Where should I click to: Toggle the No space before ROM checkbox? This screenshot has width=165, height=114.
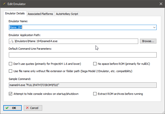(95, 64)
